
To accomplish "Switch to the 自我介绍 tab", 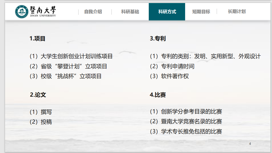I will tap(93, 12).
